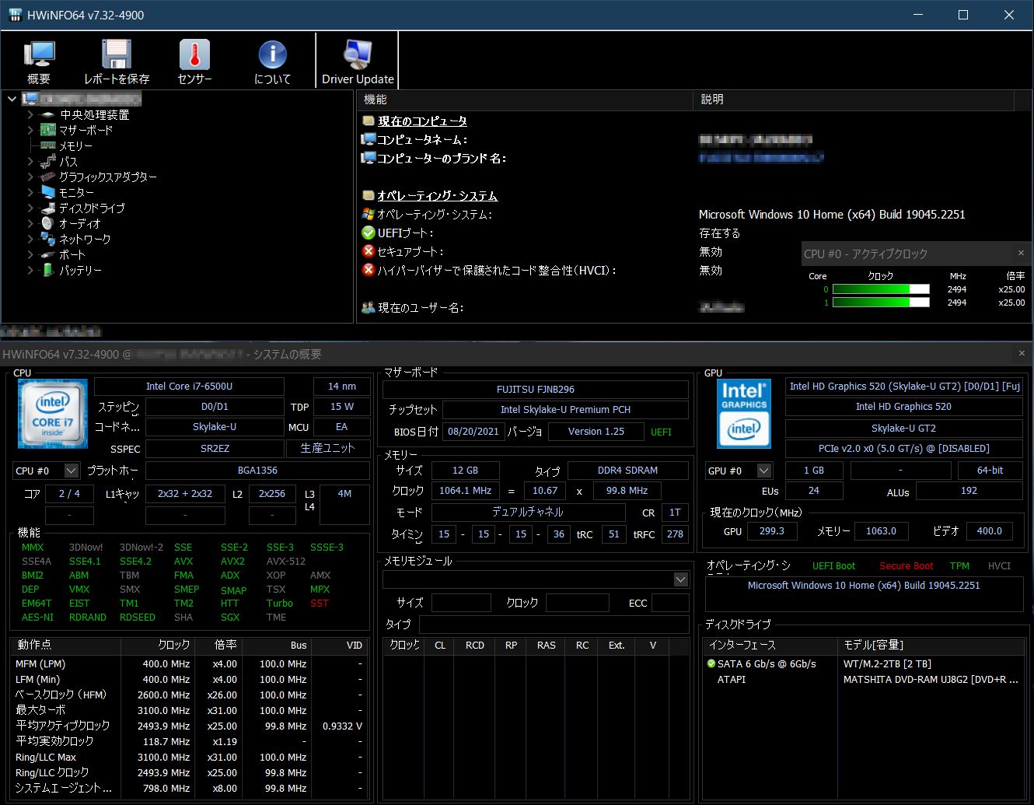
Task: Expand the マザーボード tree node
Action: (x=30, y=131)
